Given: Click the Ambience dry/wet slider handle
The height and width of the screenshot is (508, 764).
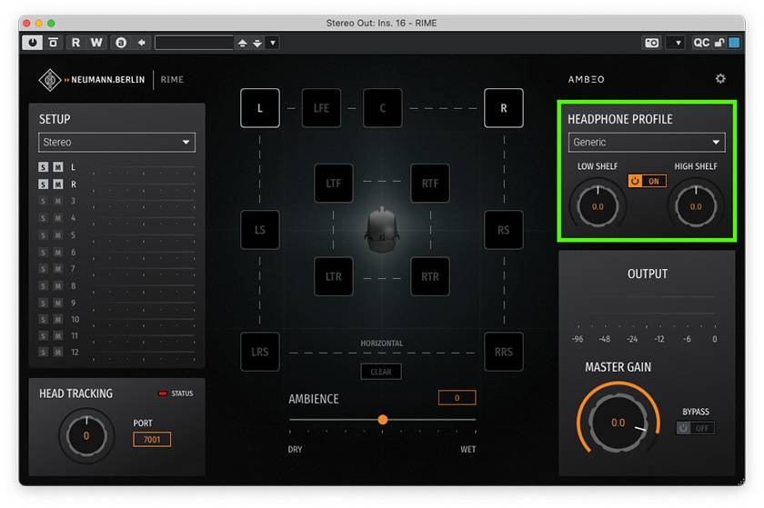Looking at the screenshot, I should (x=383, y=420).
